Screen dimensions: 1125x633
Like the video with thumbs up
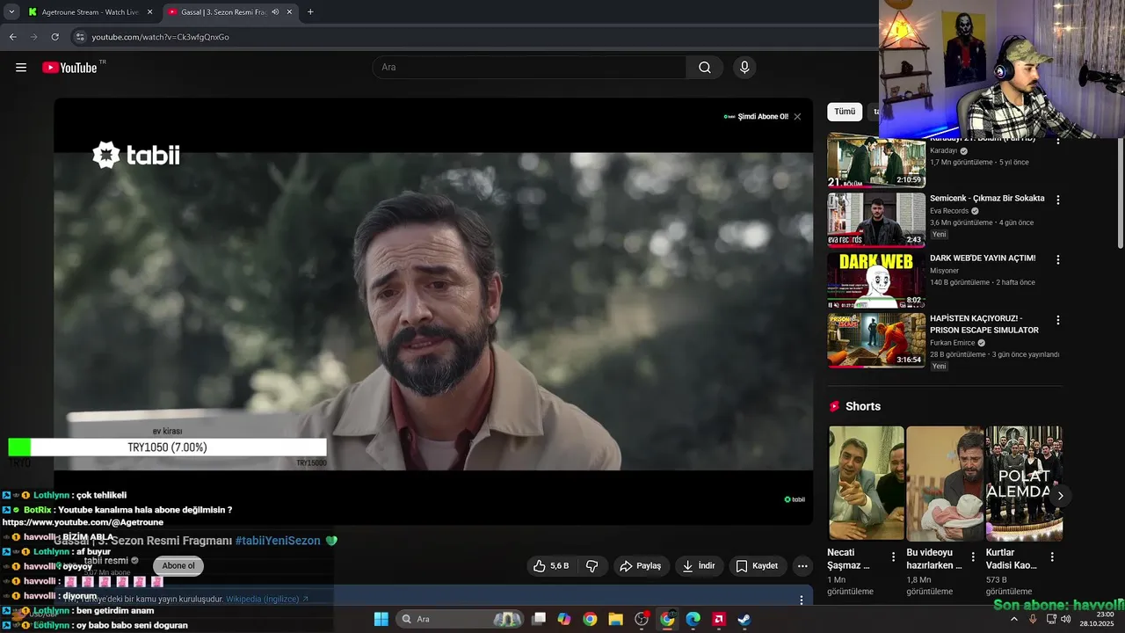(551, 566)
